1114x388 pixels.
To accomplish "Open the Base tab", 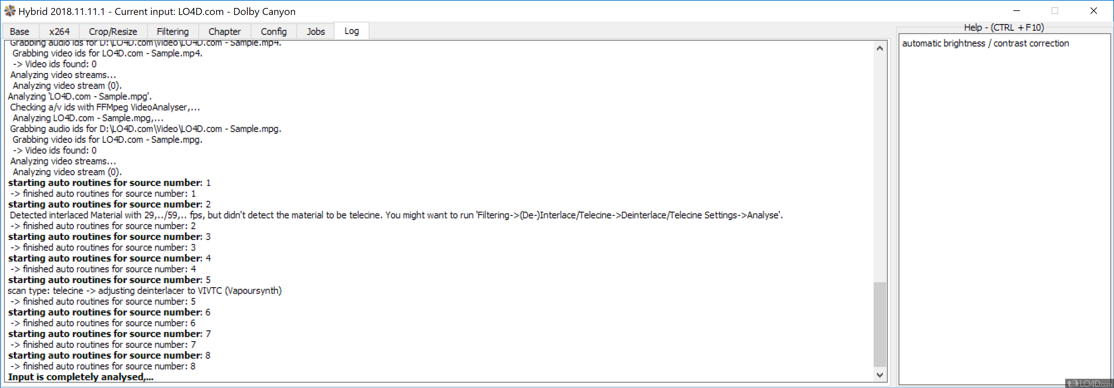I will pyautogui.click(x=20, y=32).
